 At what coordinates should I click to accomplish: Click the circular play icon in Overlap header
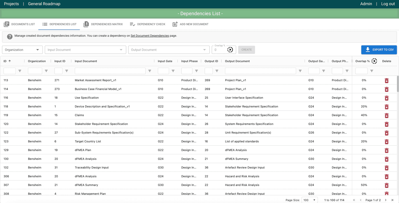(374, 61)
